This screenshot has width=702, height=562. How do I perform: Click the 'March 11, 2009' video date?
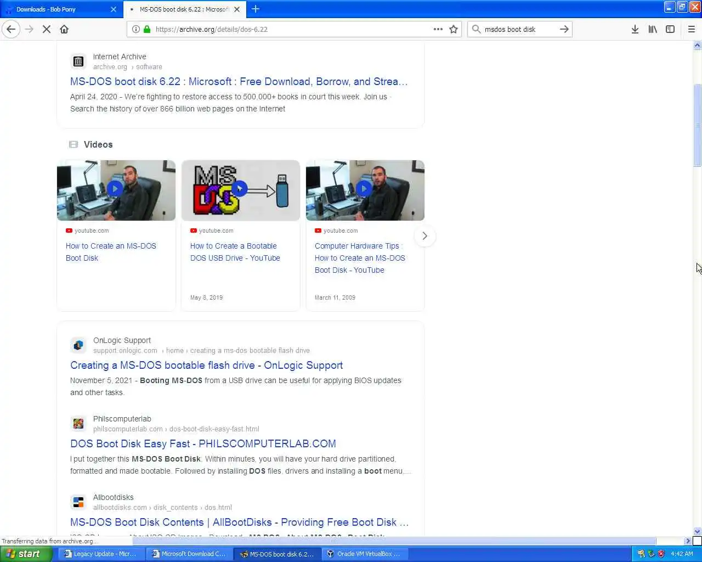tap(335, 297)
